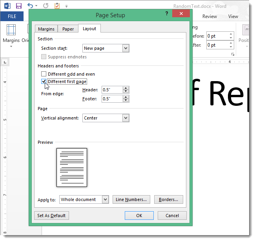Click the Section start arrow button

click(x=126, y=48)
